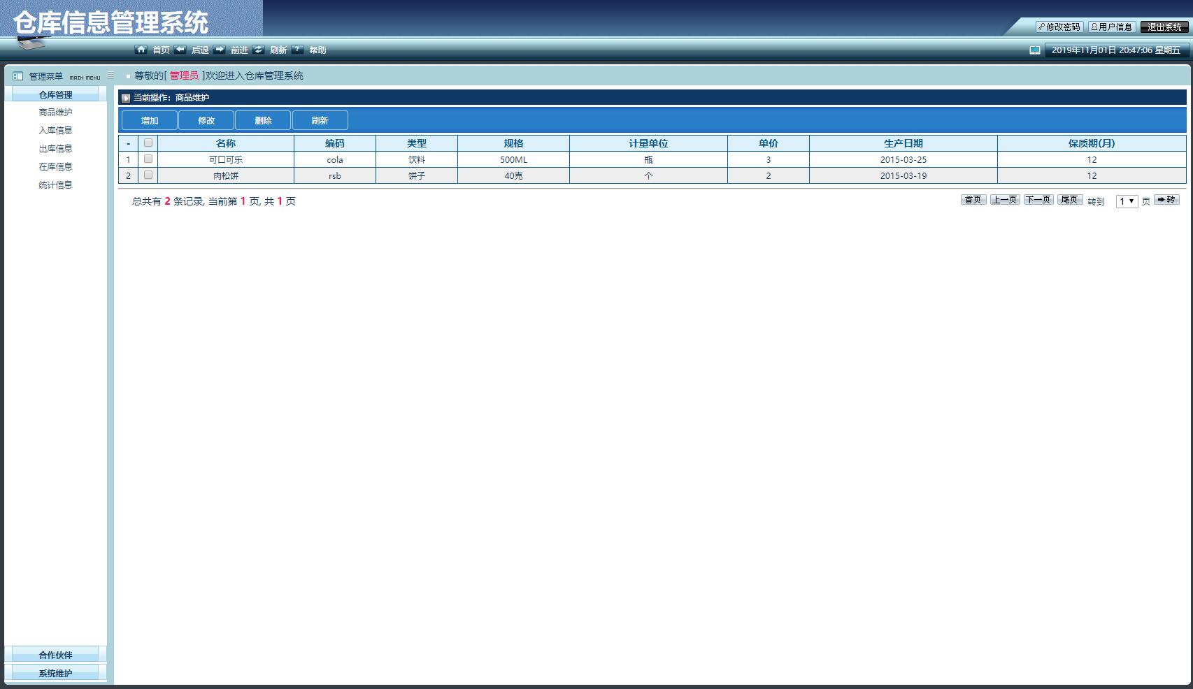Open 在库信息 in the sidebar menu

[x=56, y=167]
